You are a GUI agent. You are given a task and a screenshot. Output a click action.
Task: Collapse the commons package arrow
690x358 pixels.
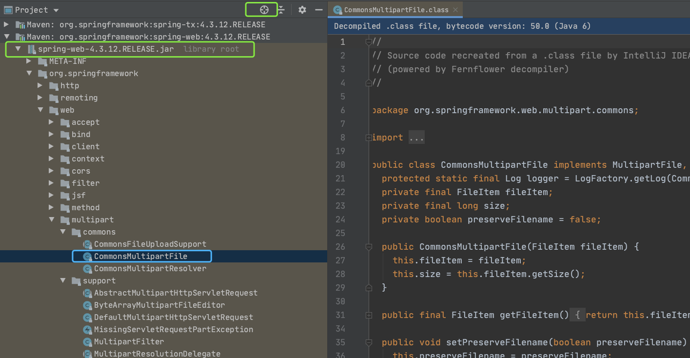pyautogui.click(x=63, y=232)
